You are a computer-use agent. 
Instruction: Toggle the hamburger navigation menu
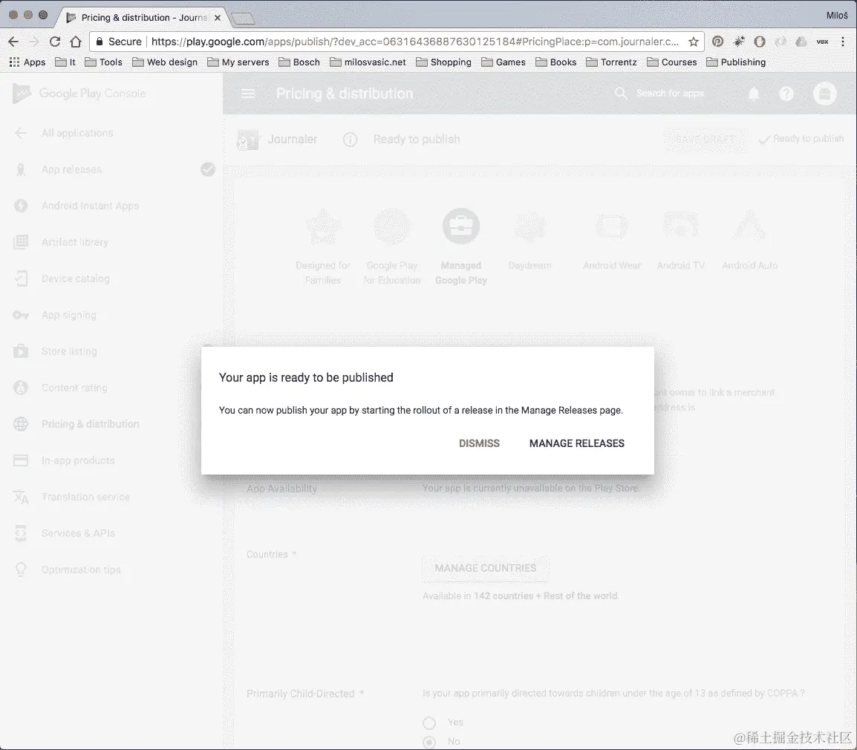[x=248, y=94]
